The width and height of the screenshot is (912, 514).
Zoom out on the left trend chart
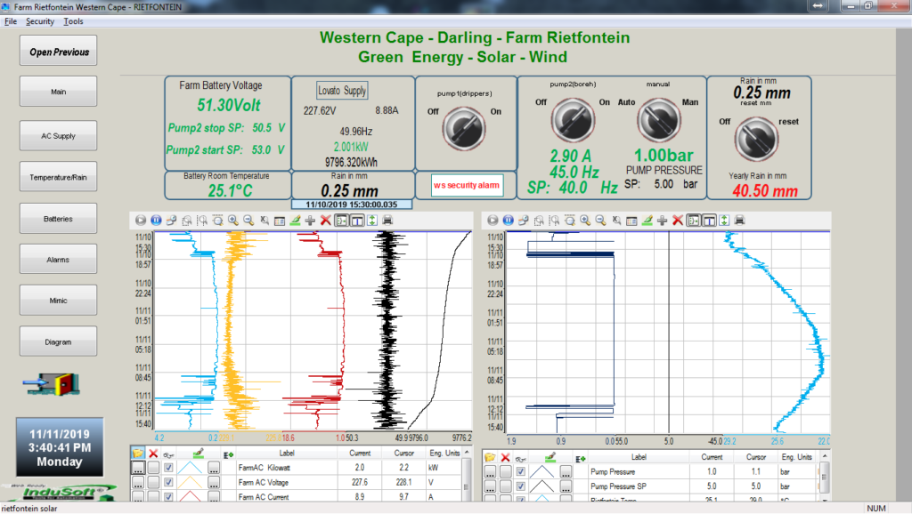(248, 221)
